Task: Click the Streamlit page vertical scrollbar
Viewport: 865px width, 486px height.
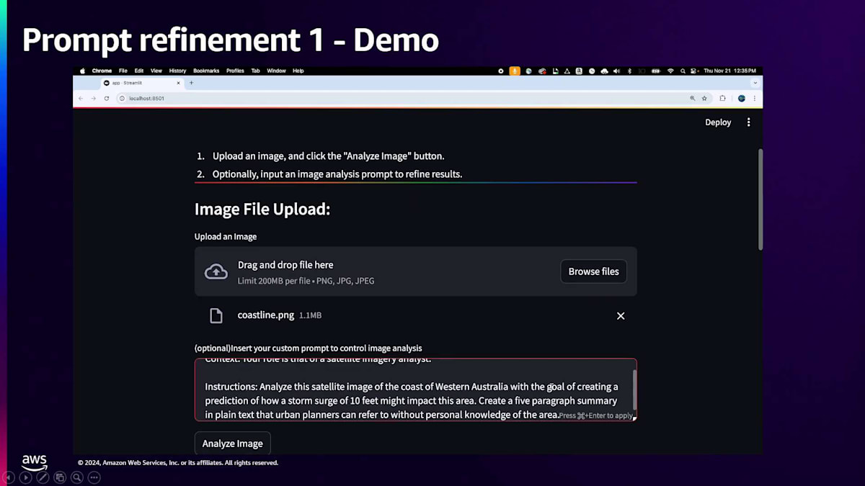Action: tap(760, 199)
